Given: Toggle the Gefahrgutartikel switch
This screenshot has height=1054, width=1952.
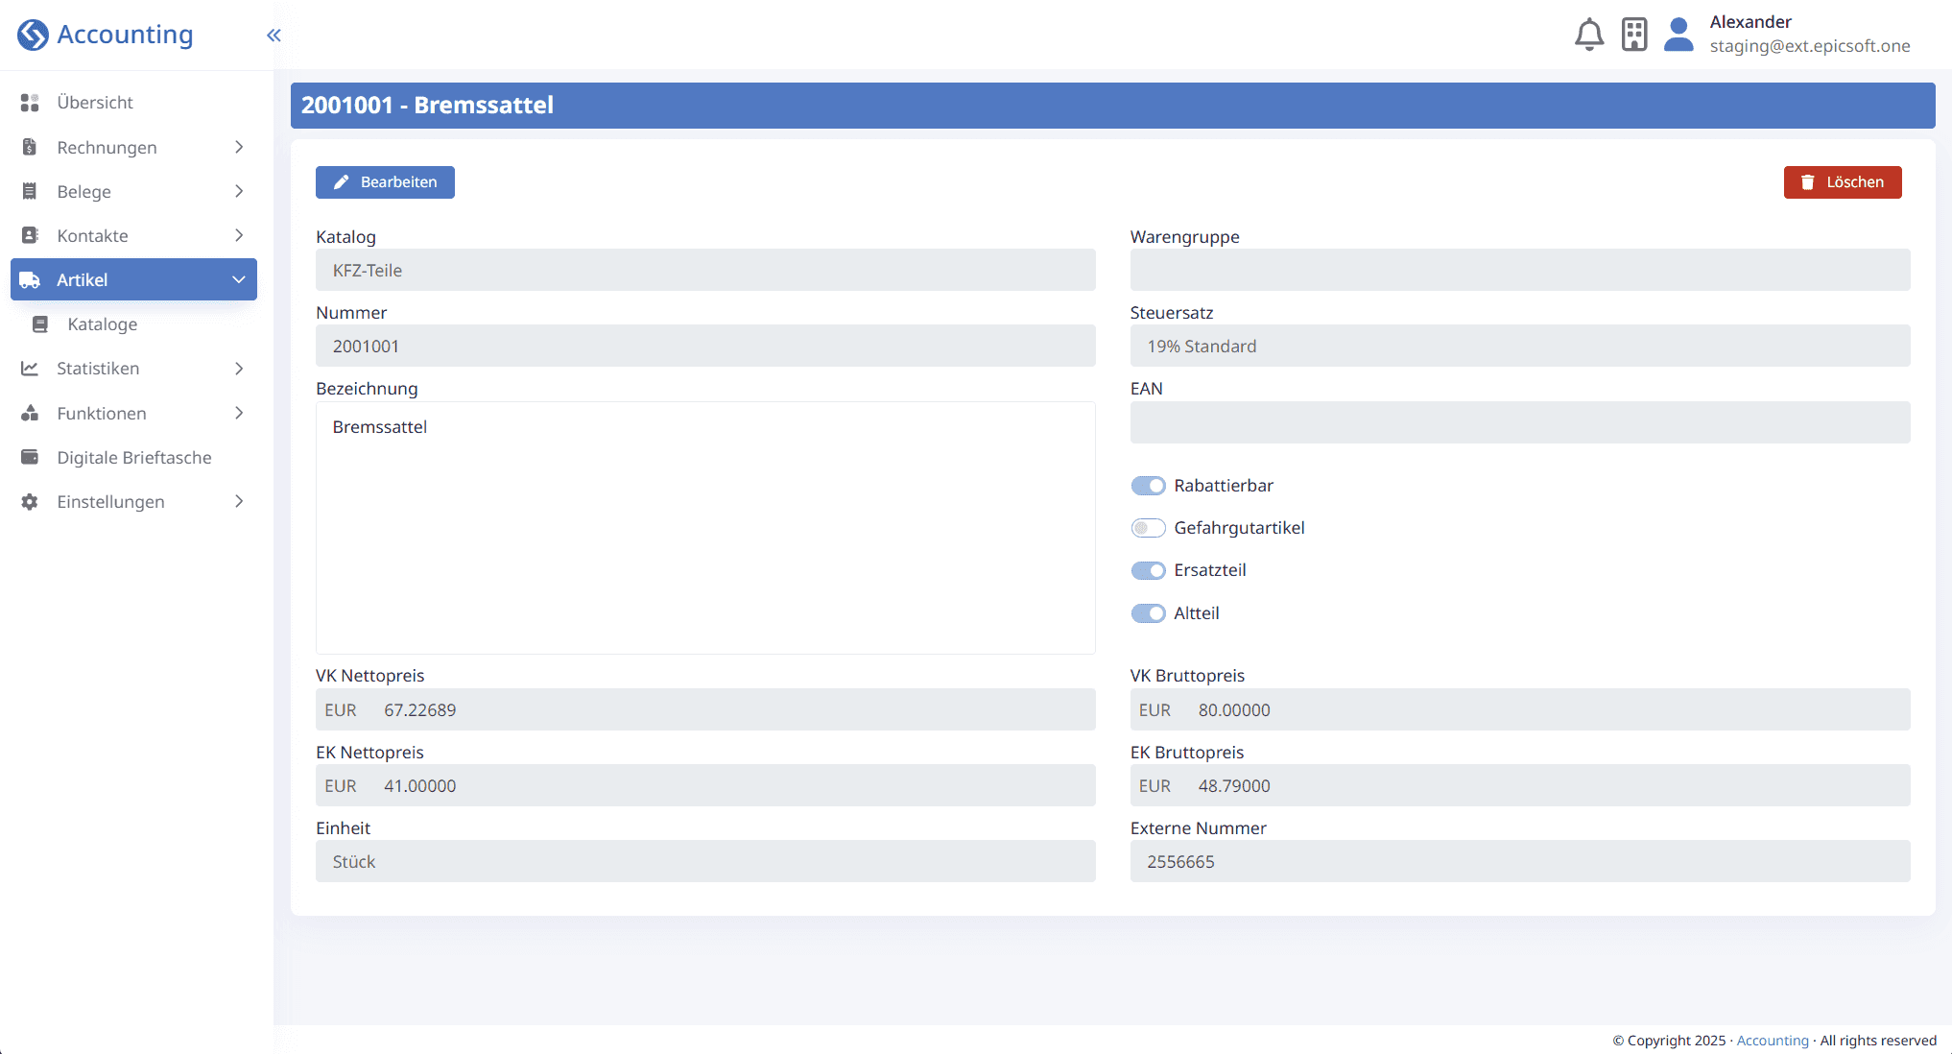Looking at the screenshot, I should pos(1148,528).
